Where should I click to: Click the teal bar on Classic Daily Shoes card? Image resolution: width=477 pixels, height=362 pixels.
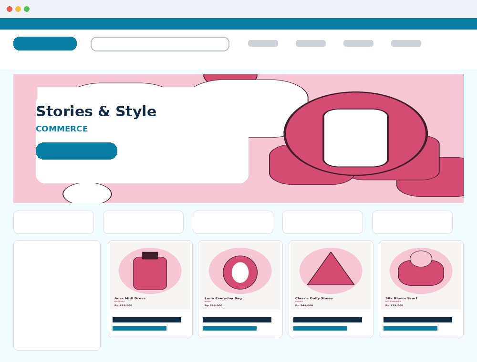click(x=320, y=328)
